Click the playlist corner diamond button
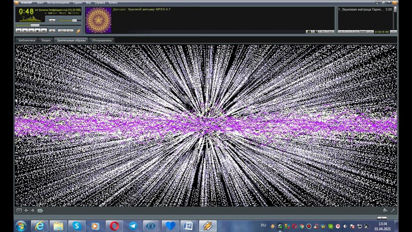 (393, 32)
